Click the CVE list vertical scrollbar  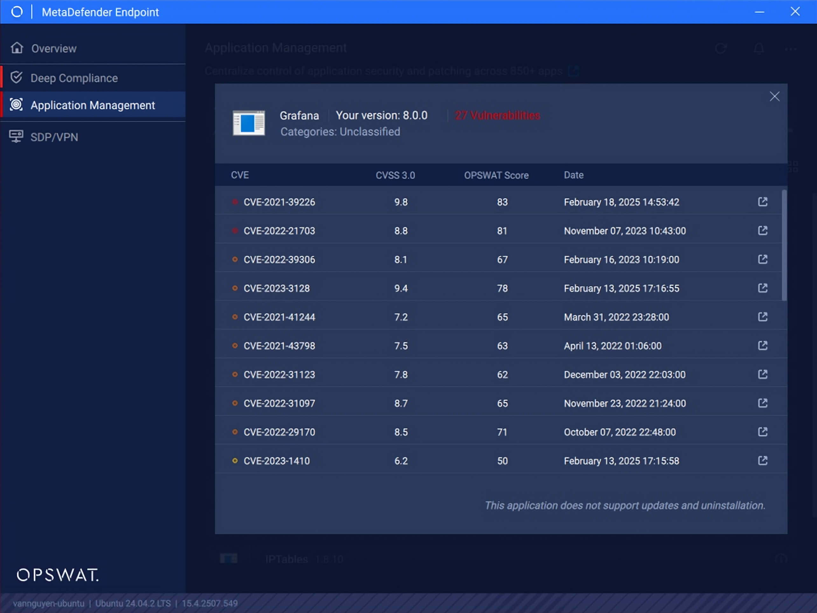pyautogui.click(x=784, y=245)
